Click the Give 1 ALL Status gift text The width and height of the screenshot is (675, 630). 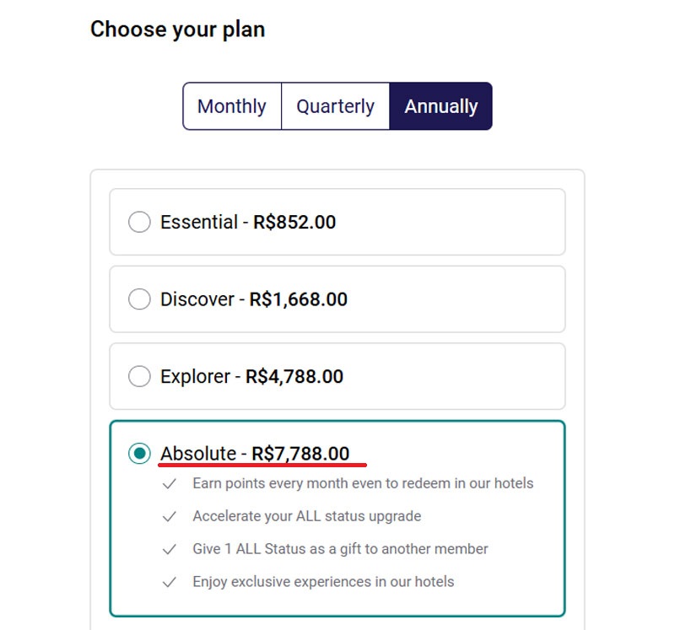click(x=340, y=549)
